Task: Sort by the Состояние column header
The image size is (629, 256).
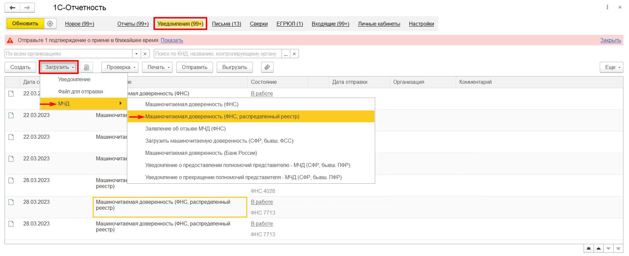Action: pyautogui.click(x=278, y=82)
